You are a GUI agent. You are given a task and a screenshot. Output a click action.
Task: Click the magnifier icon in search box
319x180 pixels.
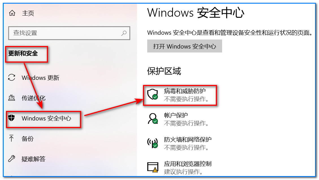click(124, 33)
